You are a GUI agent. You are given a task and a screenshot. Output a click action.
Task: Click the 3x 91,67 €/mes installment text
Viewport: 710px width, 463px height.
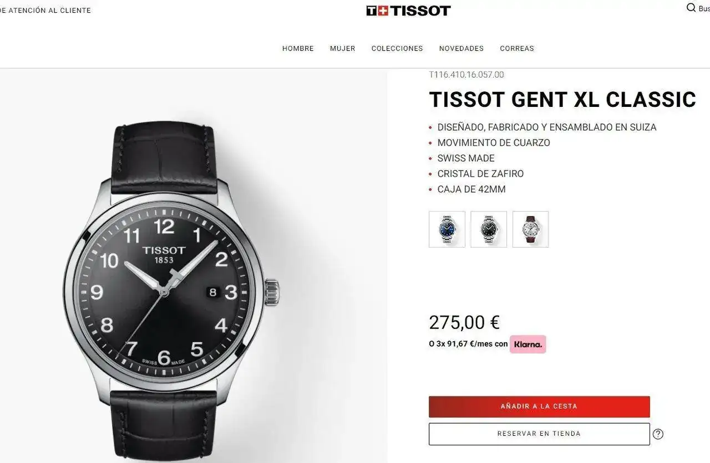click(x=468, y=344)
